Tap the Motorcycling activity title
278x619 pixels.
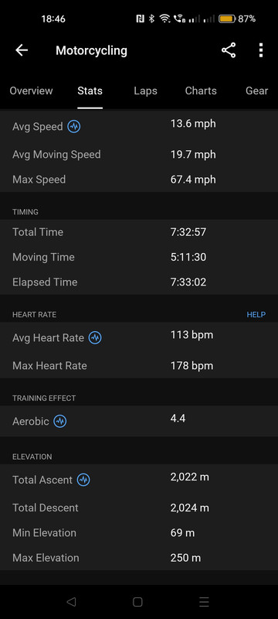[91, 50]
